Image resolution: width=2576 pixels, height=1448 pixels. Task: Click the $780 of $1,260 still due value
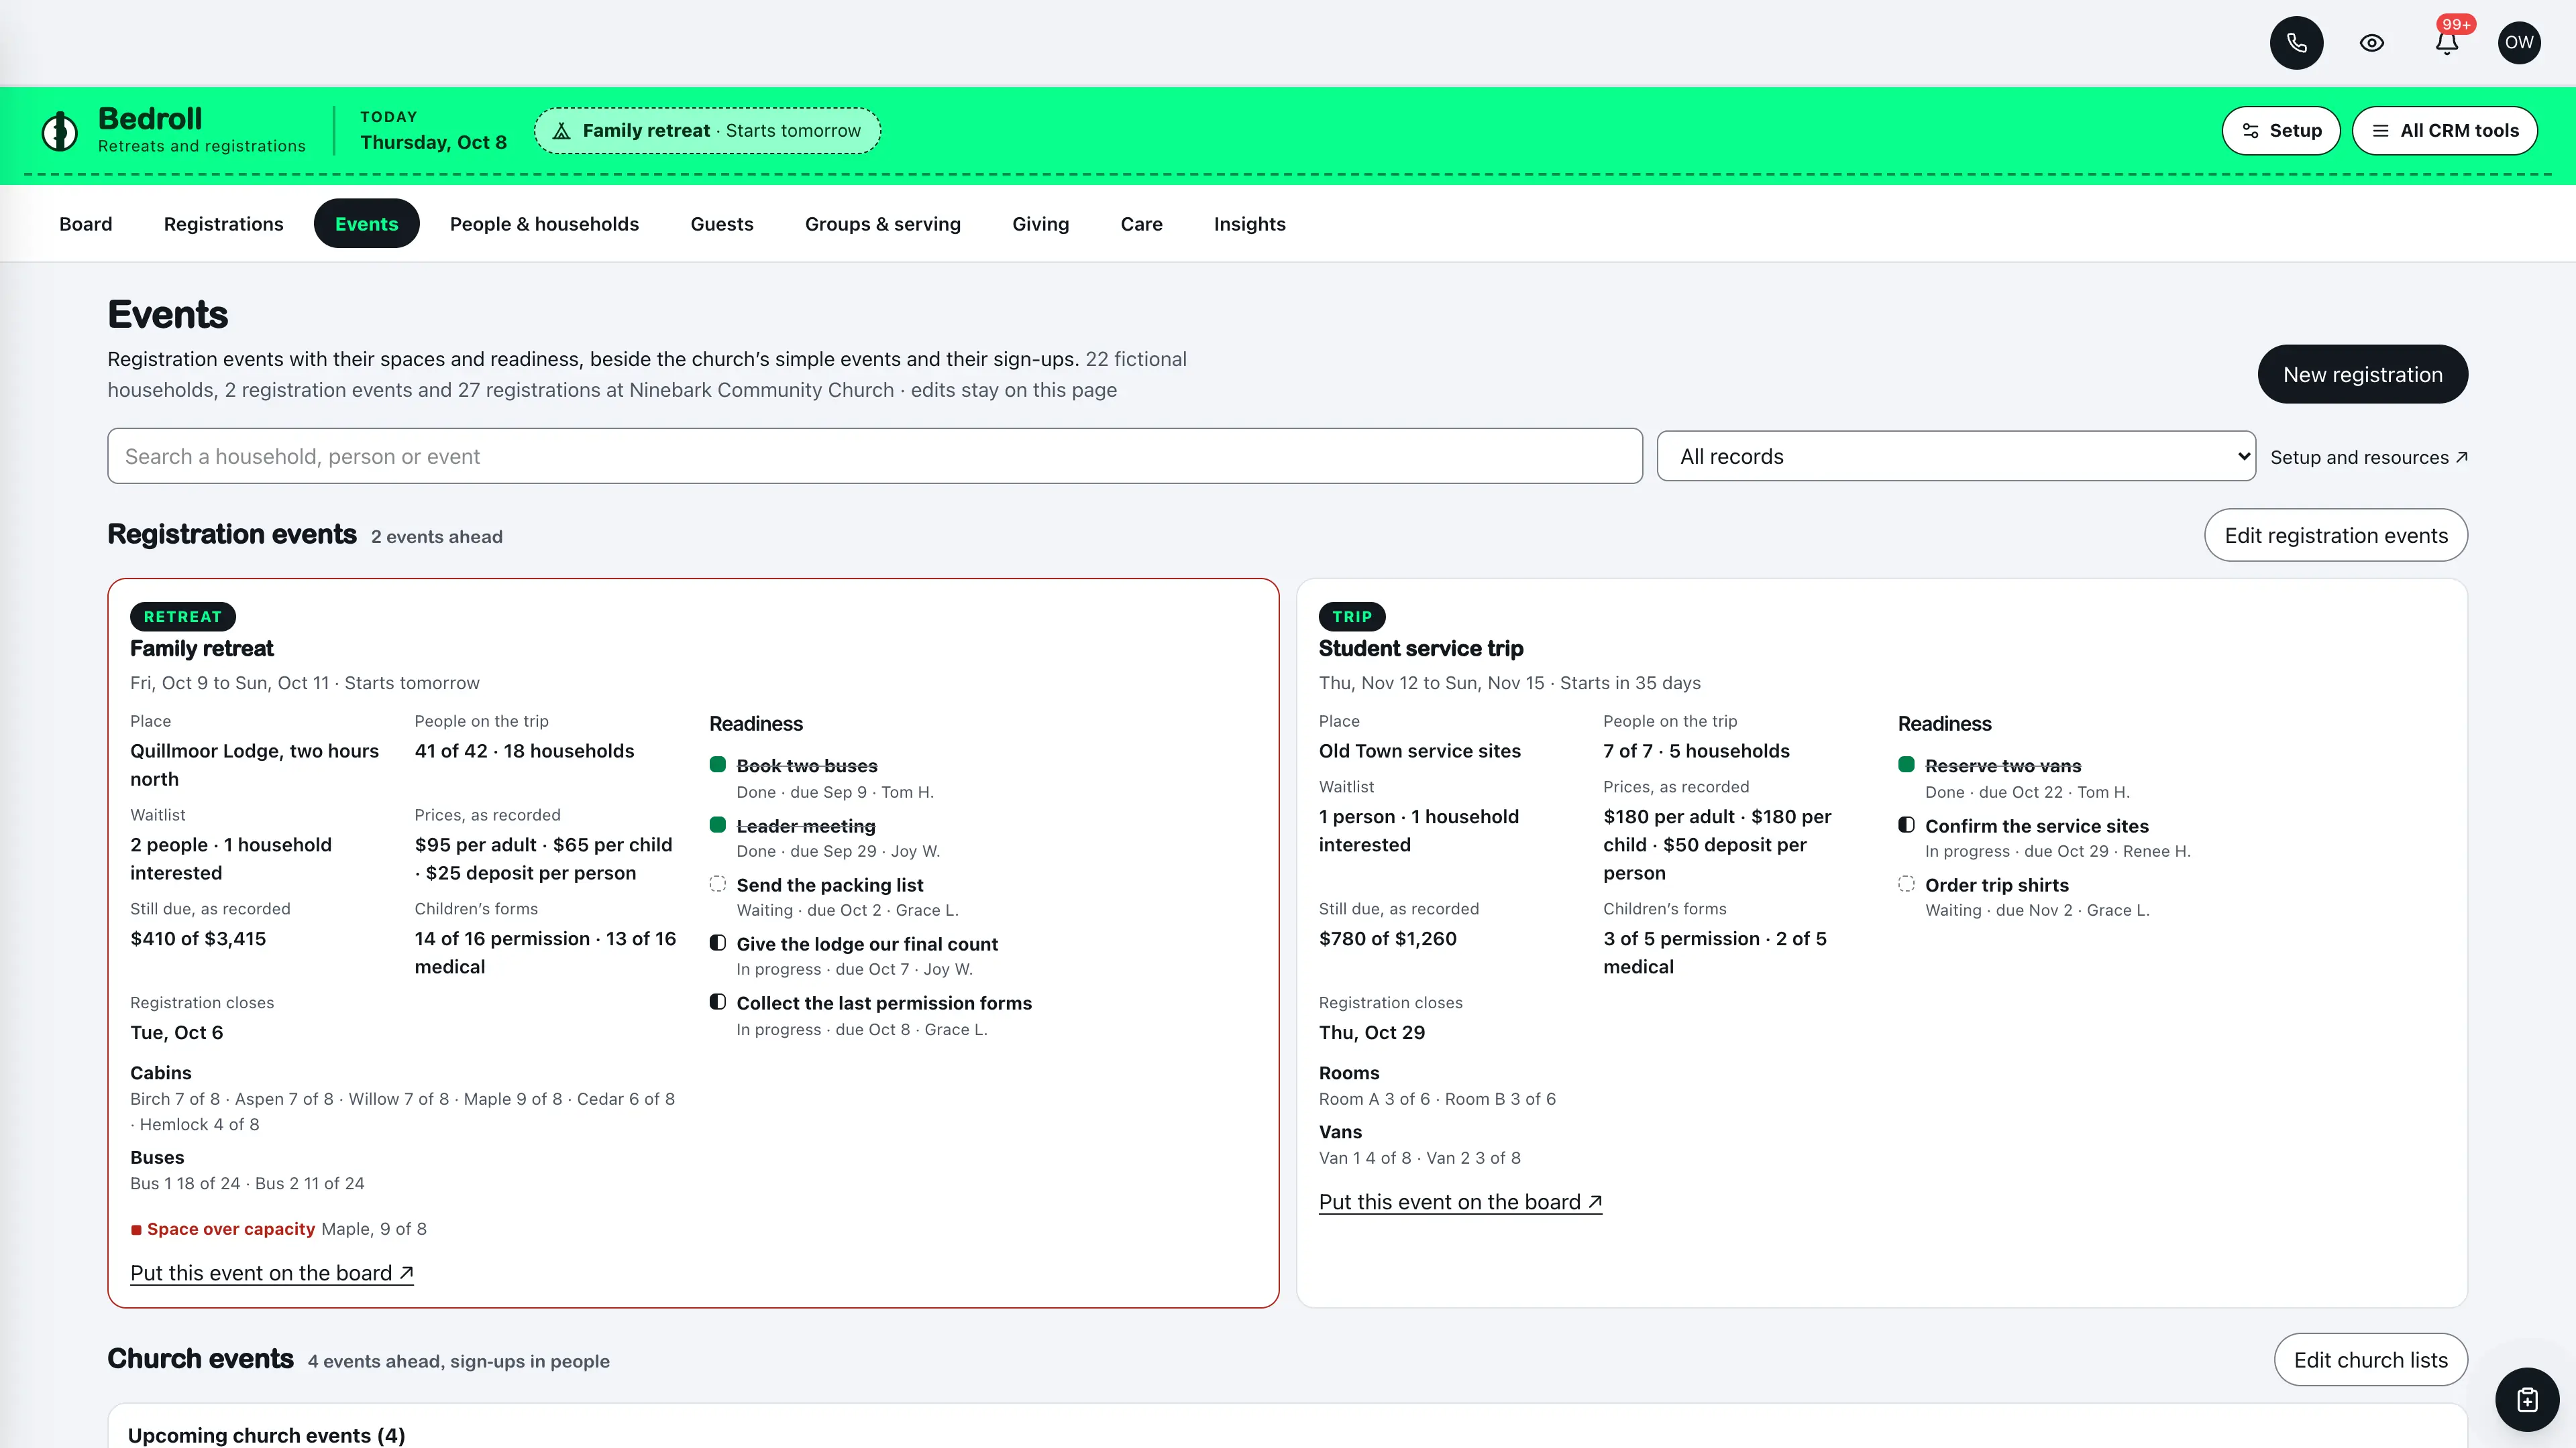pos(1388,939)
